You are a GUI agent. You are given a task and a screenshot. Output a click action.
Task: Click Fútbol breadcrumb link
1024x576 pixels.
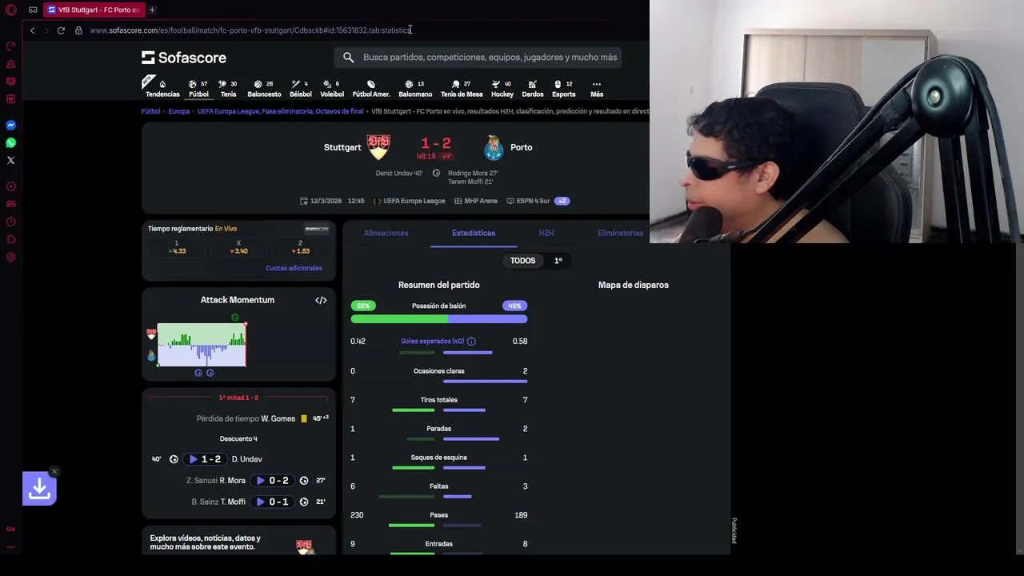click(151, 111)
